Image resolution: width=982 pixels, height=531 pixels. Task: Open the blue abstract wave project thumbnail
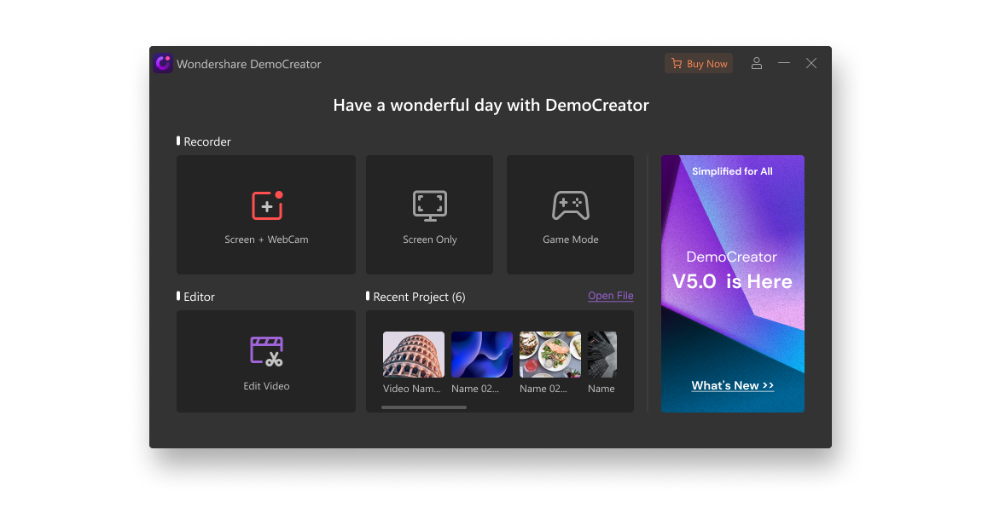[481, 355]
